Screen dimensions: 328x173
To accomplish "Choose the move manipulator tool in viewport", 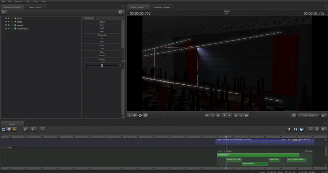I will click(x=135, y=116).
